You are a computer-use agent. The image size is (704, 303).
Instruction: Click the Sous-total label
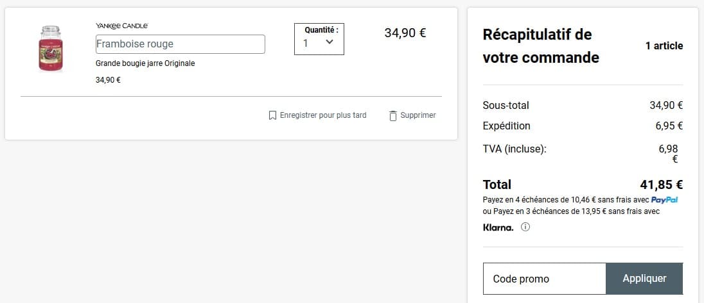506,105
